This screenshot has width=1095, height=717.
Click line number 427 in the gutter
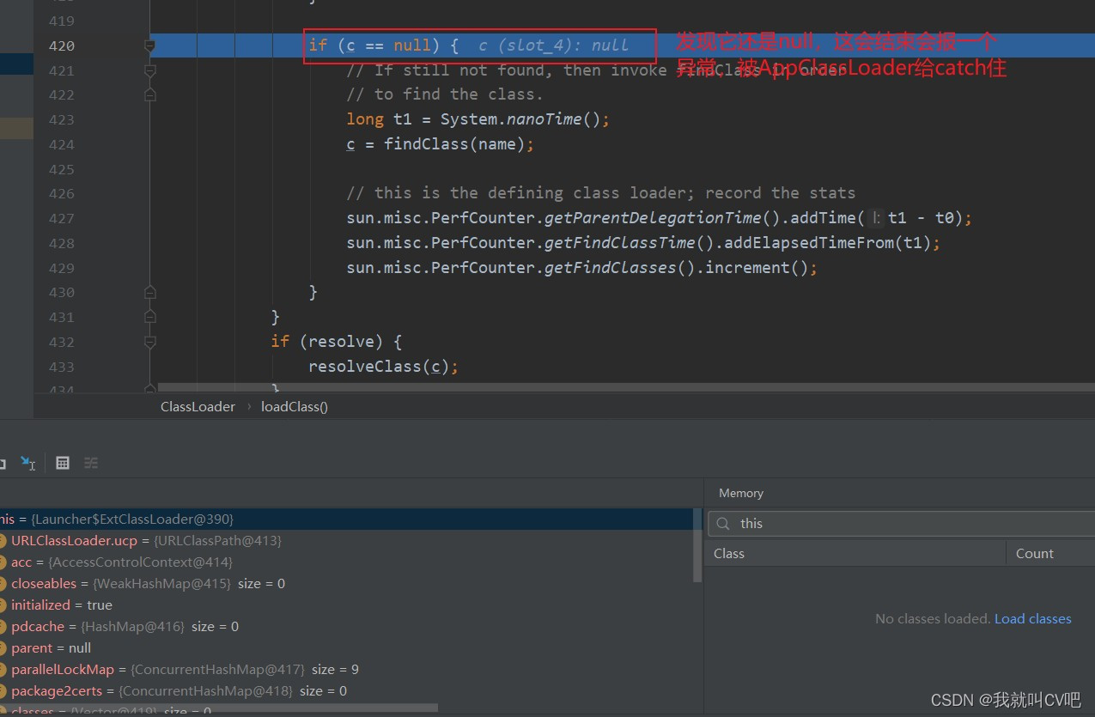click(x=62, y=218)
